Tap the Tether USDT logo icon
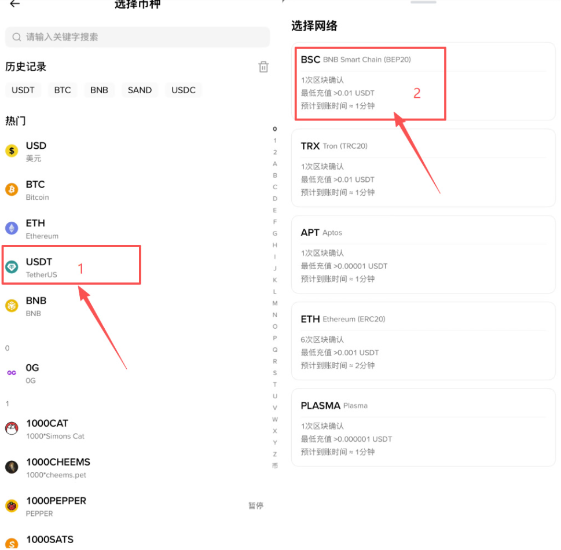561x550 pixels. [12, 267]
